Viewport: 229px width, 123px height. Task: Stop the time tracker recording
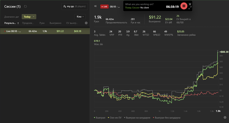184,6
